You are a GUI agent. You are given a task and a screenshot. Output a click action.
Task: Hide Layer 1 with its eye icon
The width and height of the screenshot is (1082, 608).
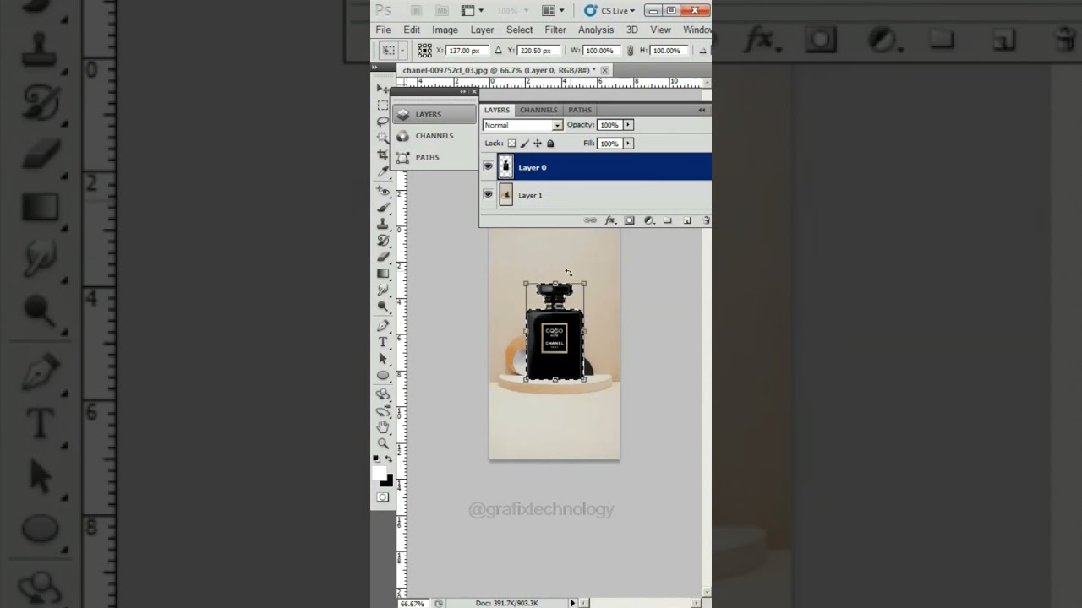coord(488,195)
